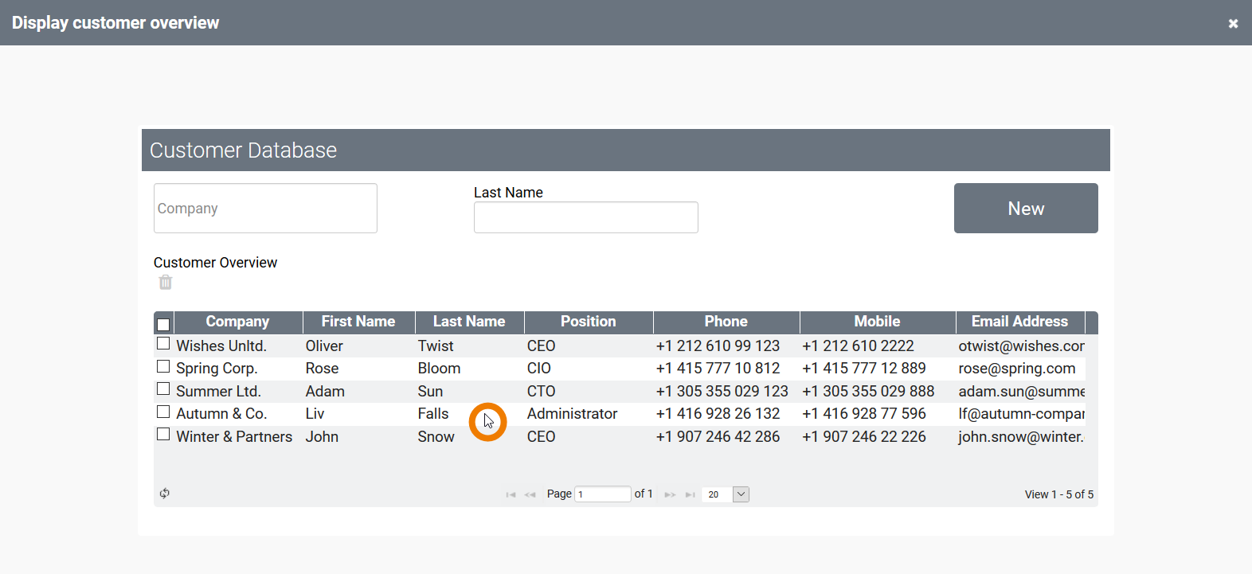Check the Winter & Partners row checkbox
Screen dimensions: 1252x574
163,435
